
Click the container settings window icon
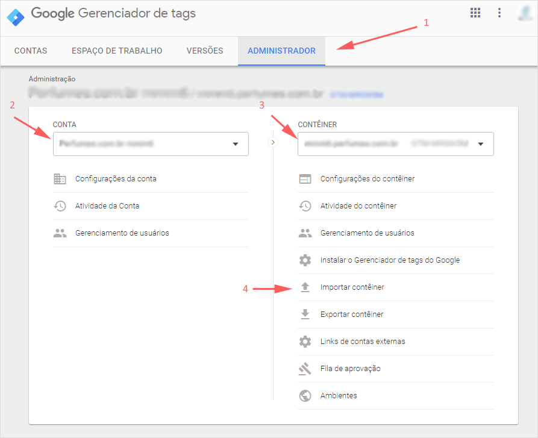point(305,179)
